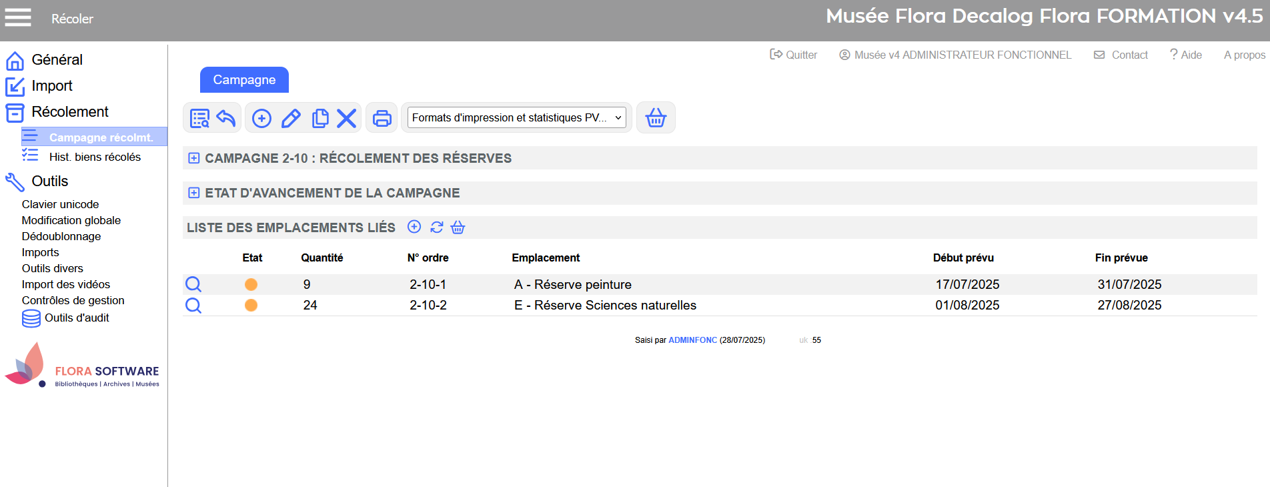Click the duplicate copy icon in toolbar
Screen dimensions: 1270x487
[x=320, y=118]
